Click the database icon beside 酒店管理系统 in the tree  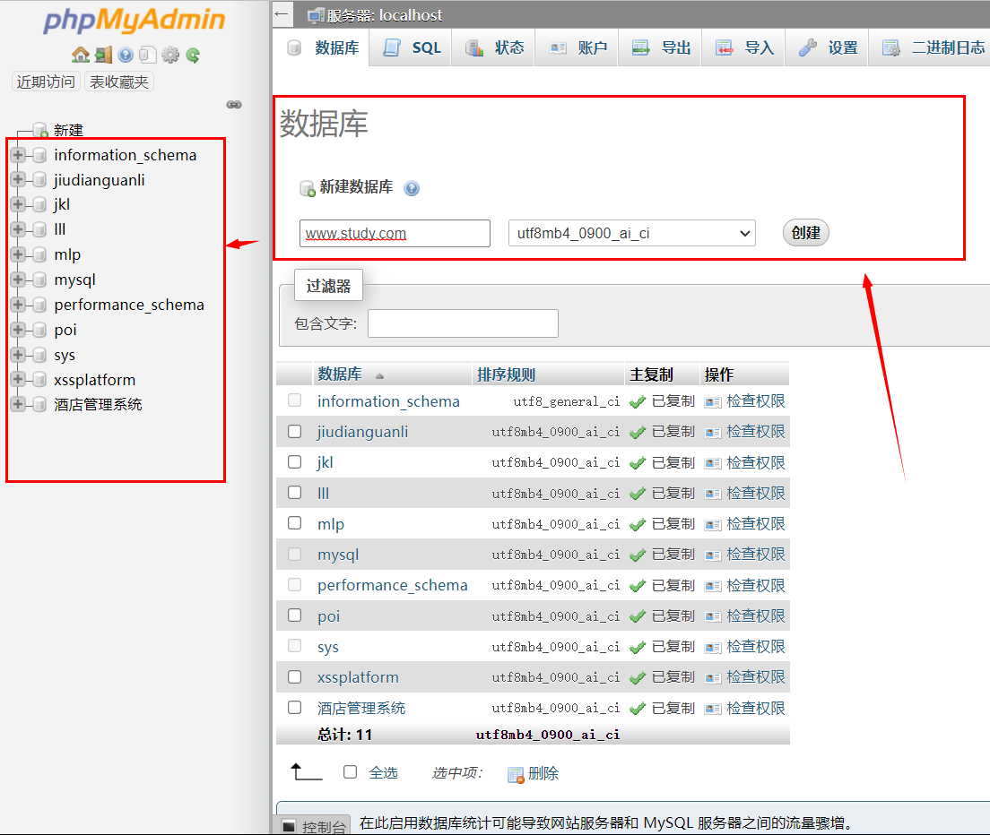[x=39, y=404]
